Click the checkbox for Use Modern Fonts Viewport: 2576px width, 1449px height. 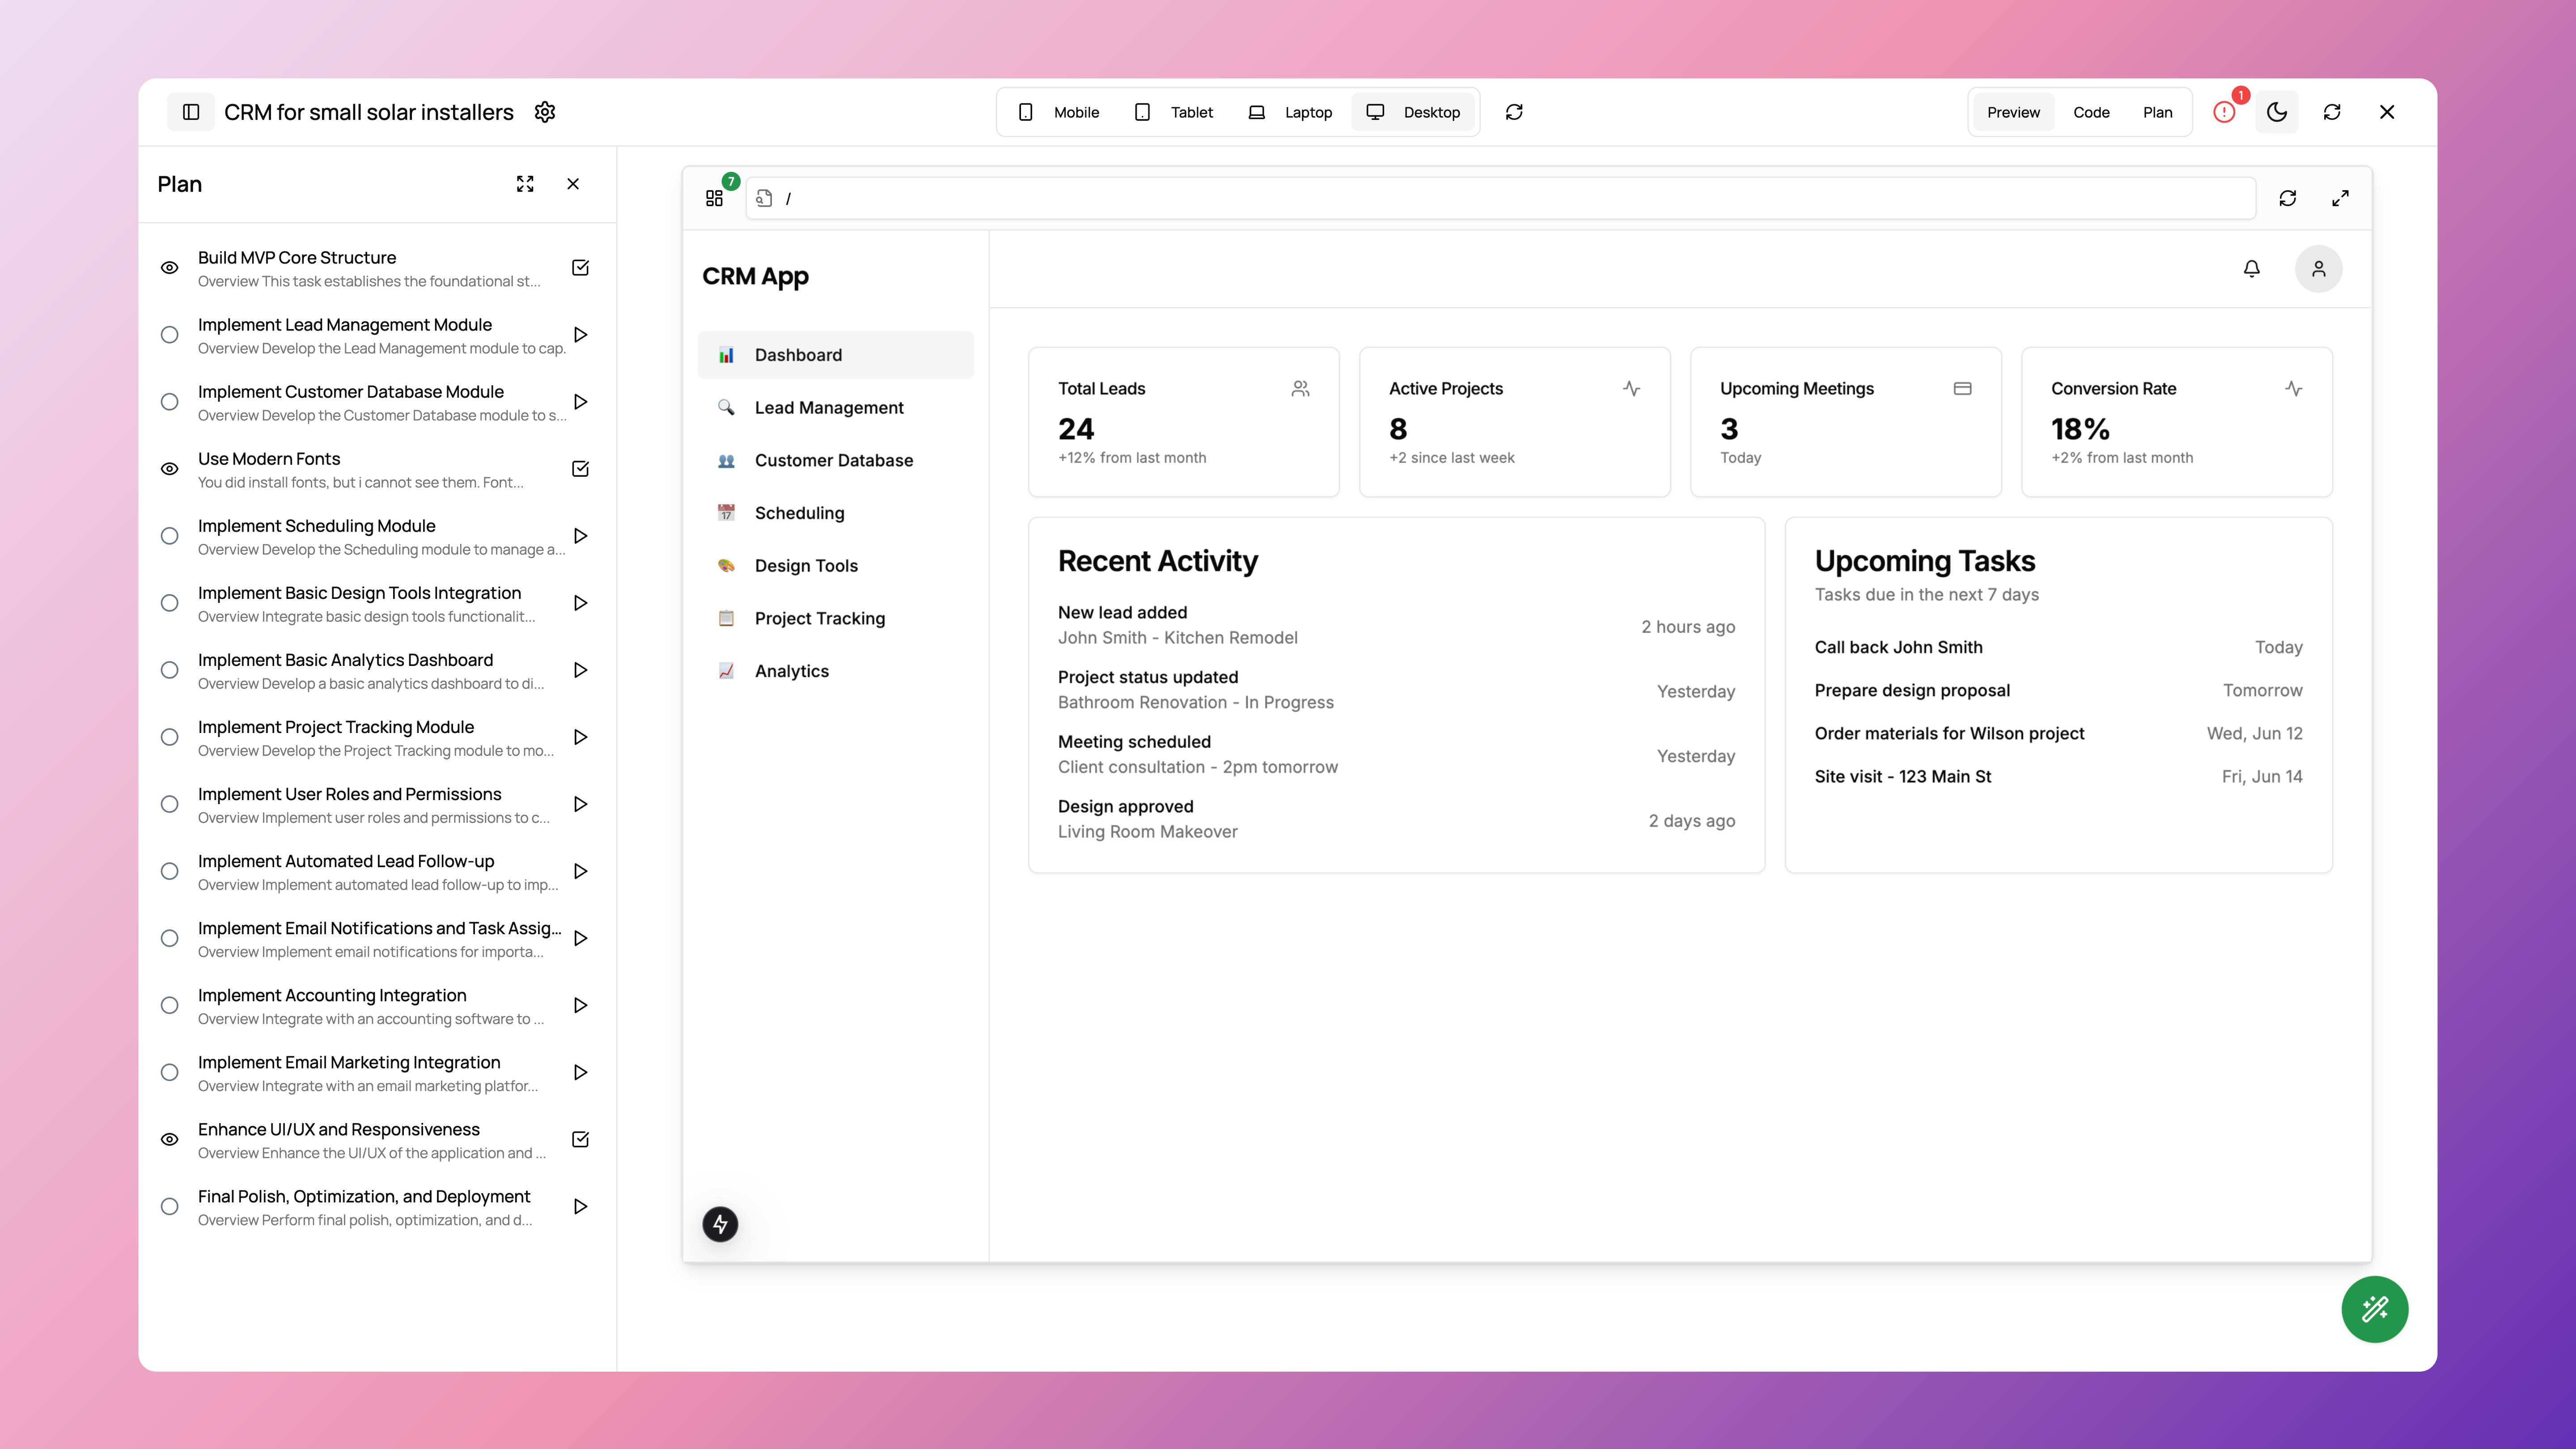pos(580,469)
